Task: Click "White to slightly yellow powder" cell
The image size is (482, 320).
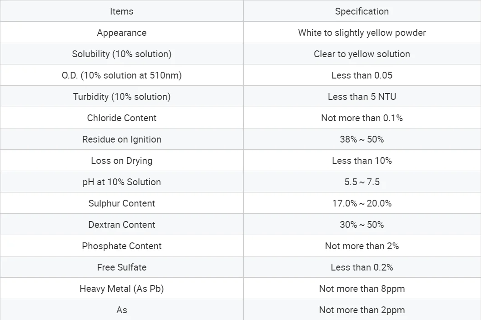Action: pos(362,33)
